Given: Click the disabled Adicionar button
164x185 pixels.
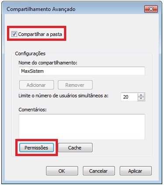Looking at the screenshot, I should click(36, 85).
